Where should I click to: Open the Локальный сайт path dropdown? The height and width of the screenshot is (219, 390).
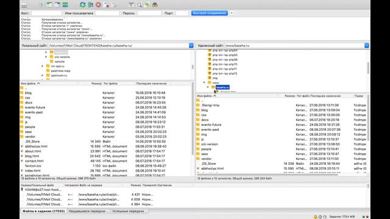191,46
